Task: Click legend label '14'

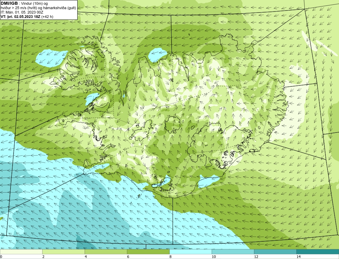Action: (x=299, y=257)
